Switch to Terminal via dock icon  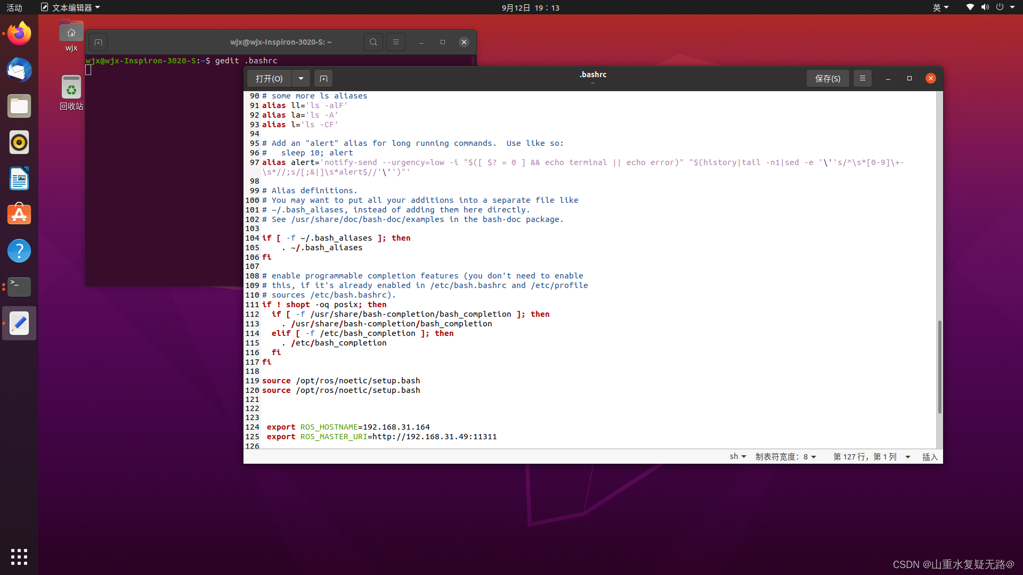19,287
